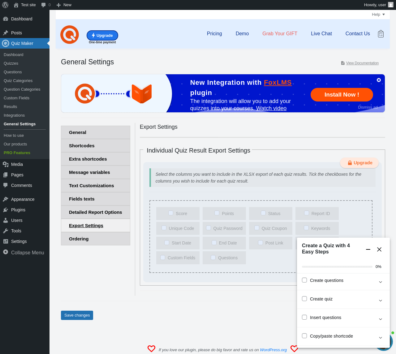Click the Pages icon in sidebar
The height and width of the screenshot is (354, 396).
click(6, 175)
